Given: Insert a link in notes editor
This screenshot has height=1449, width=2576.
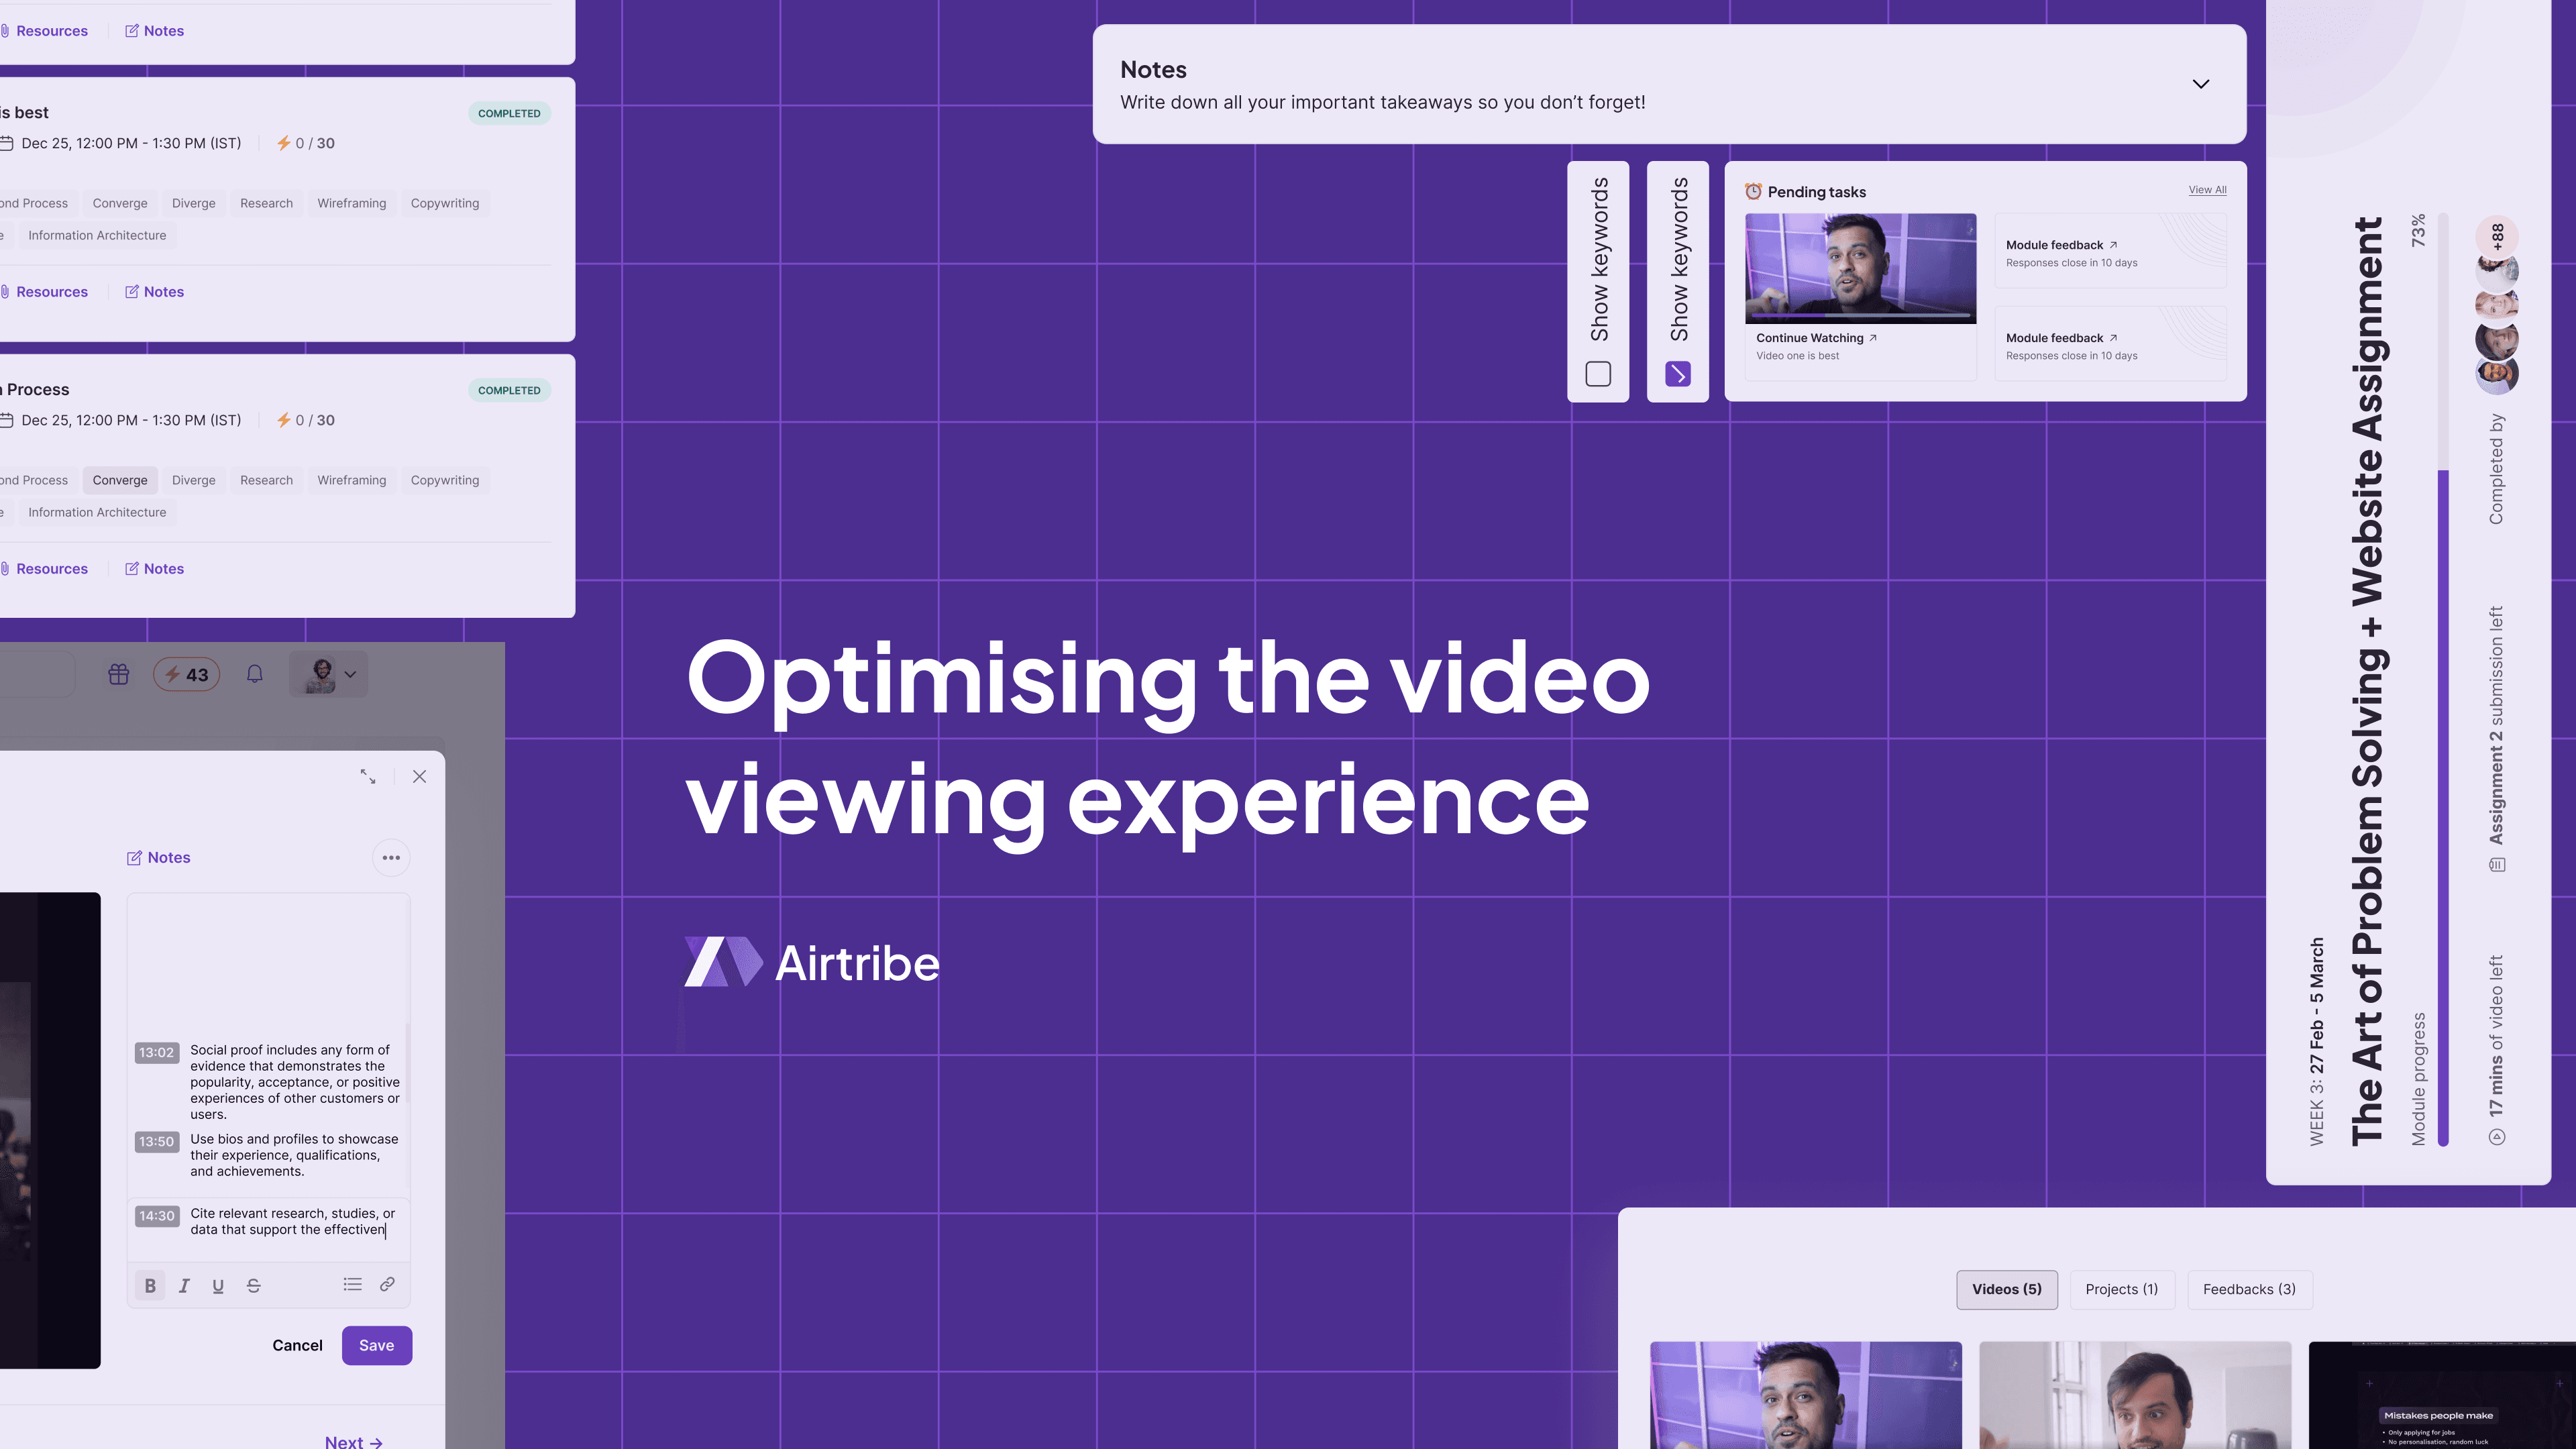Looking at the screenshot, I should pyautogui.click(x=387, y=1285).
